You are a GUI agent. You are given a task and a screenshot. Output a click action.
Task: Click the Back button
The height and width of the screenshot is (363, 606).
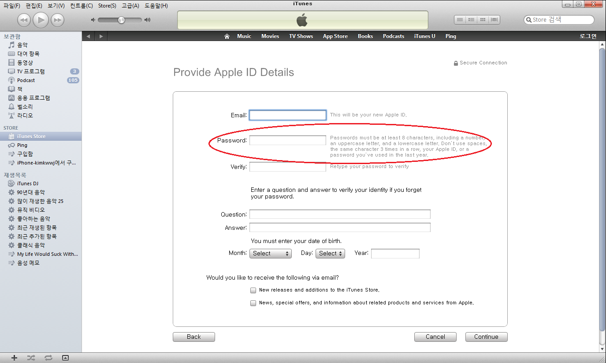(194, 337)
